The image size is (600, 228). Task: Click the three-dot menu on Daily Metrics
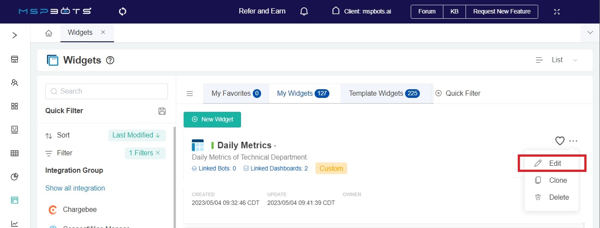(x=573, y=141)
